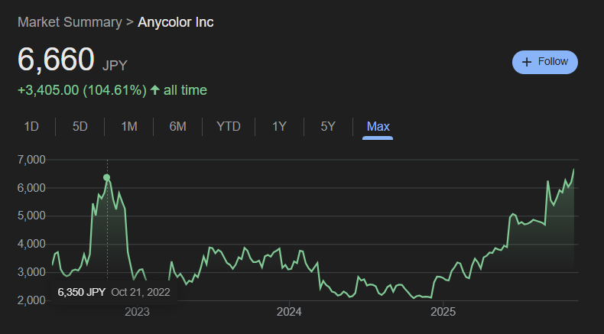
Task: Choose the 5Y range tab
Action: [328, 126]
